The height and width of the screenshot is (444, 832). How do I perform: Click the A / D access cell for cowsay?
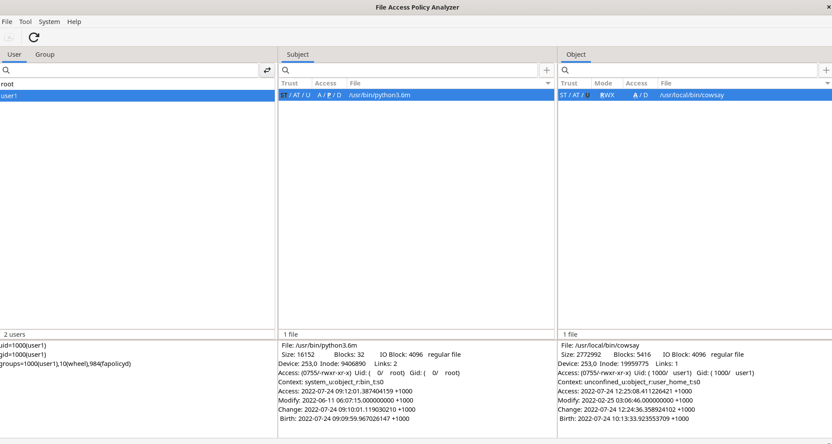(640, 95)
